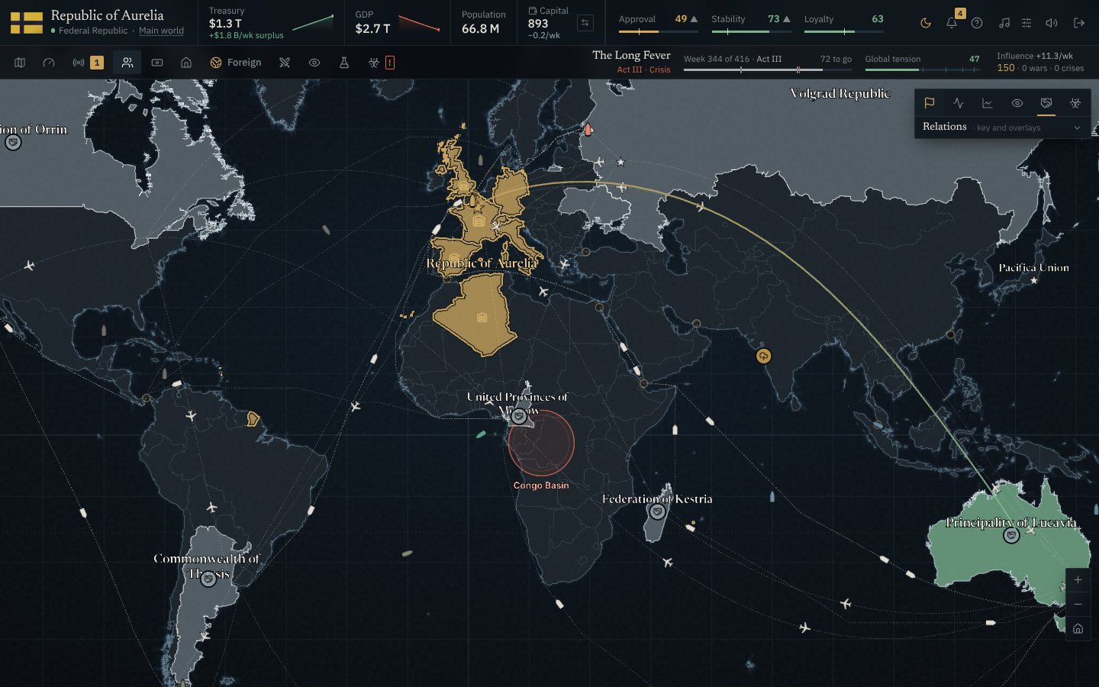Expand Stability details with the up triangle

(787, 19)
